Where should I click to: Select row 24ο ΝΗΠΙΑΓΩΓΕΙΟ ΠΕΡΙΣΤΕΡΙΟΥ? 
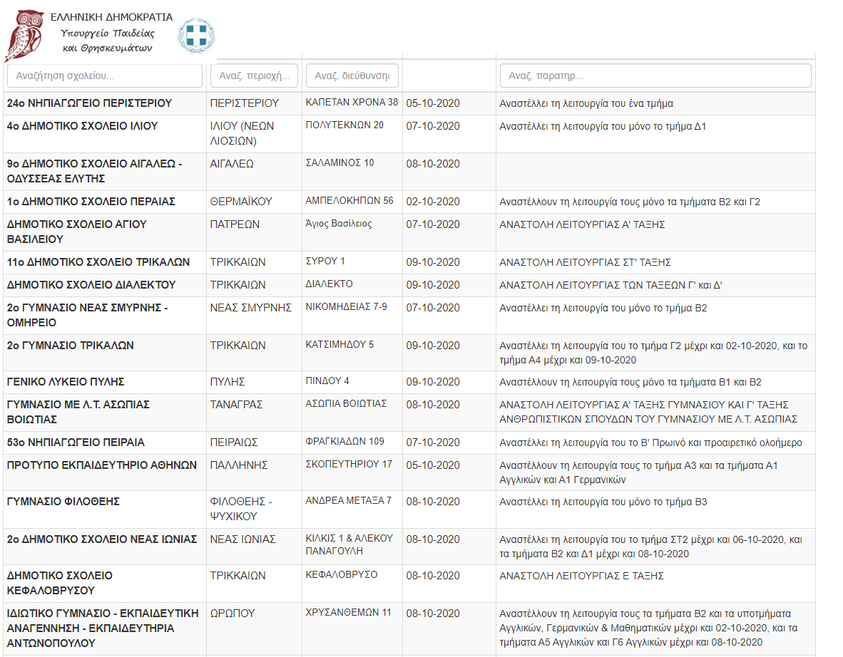coord(409,103)
